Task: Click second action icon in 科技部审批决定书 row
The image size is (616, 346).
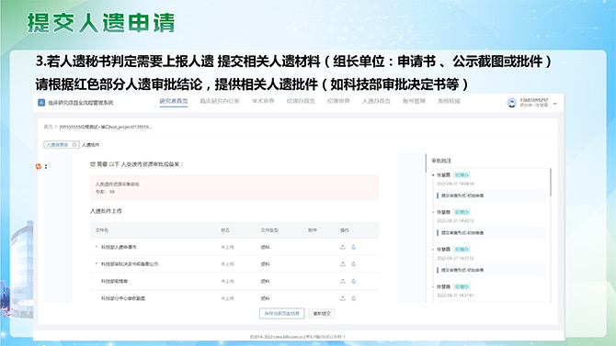Action: coord(353,264)
